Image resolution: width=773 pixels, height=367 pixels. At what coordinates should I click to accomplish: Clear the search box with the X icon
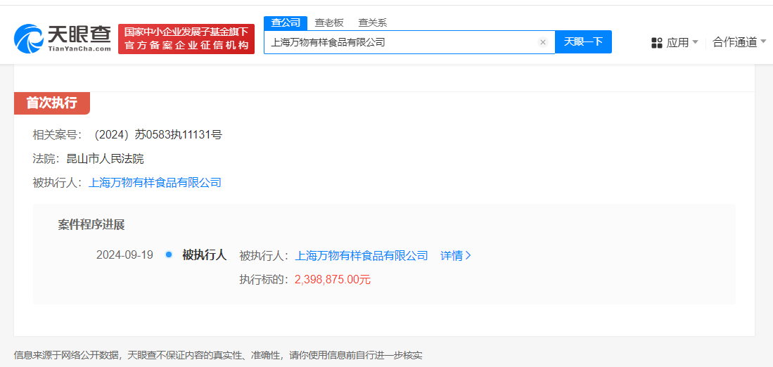(542, 42)
